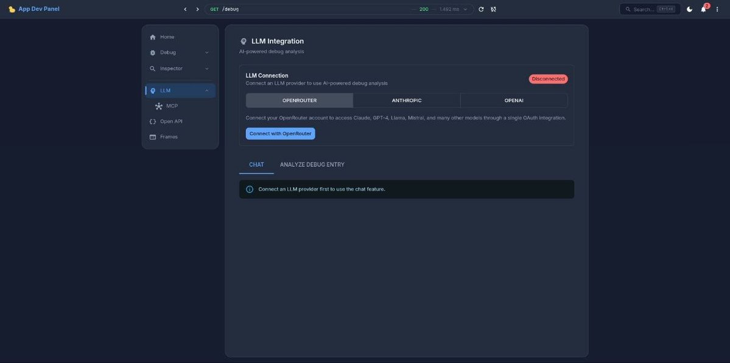
Task: Open the MCP sidebar item
Action: pos(180,106)
